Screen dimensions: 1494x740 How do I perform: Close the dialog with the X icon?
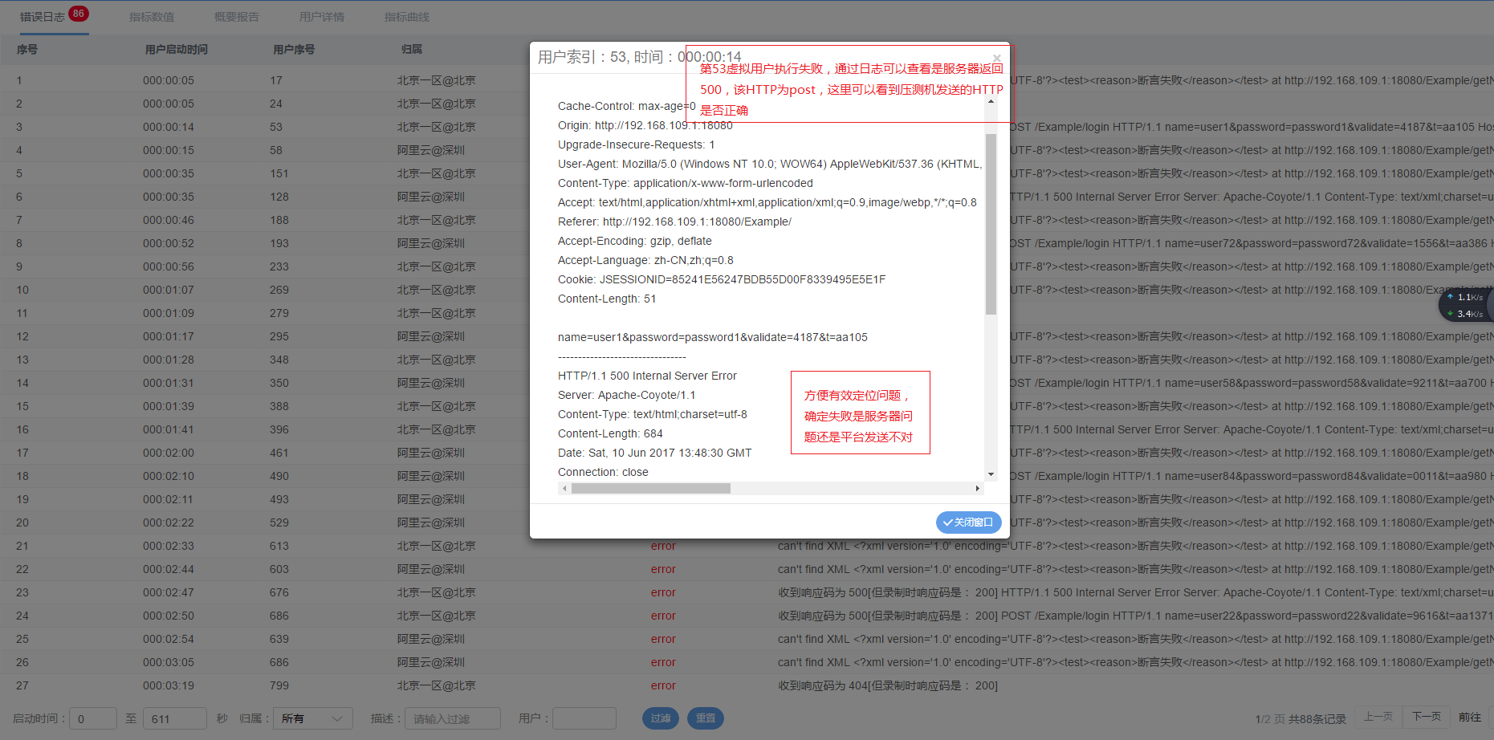click(996, 58)
